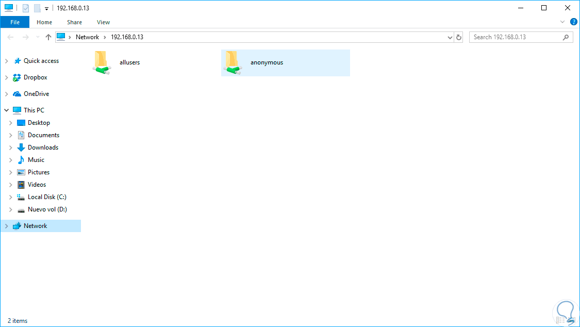Click the Desktop folder icon in tree
Image resolution: width=580 pixels, height=327 pixels.
point(21,123)
